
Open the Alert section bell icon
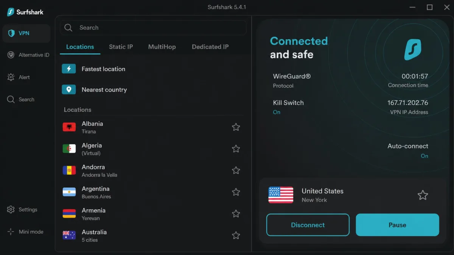pos(11,77)
